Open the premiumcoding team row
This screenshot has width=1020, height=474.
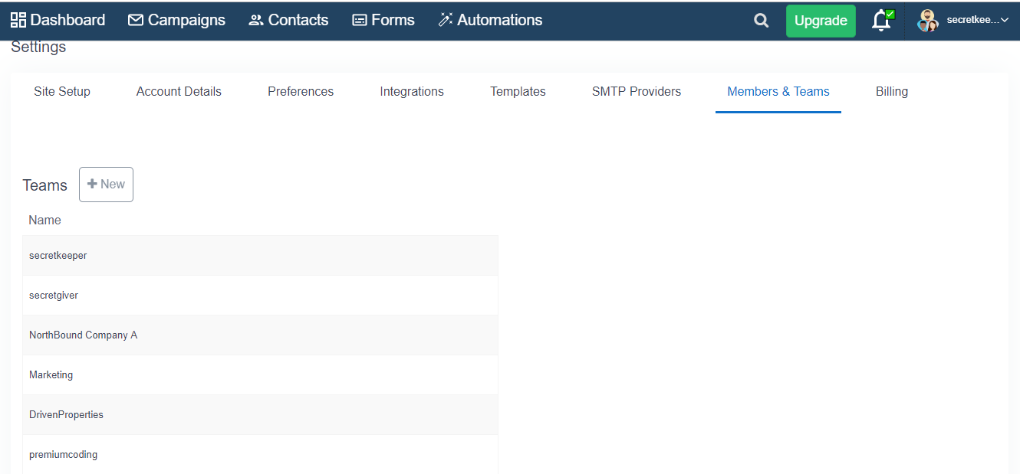pos(260,455)
